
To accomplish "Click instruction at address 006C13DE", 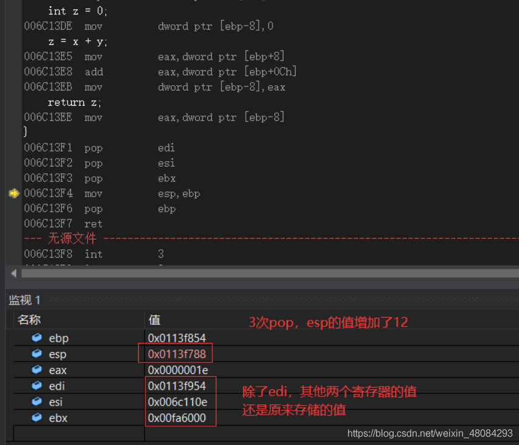I will (x=148, y=26).
